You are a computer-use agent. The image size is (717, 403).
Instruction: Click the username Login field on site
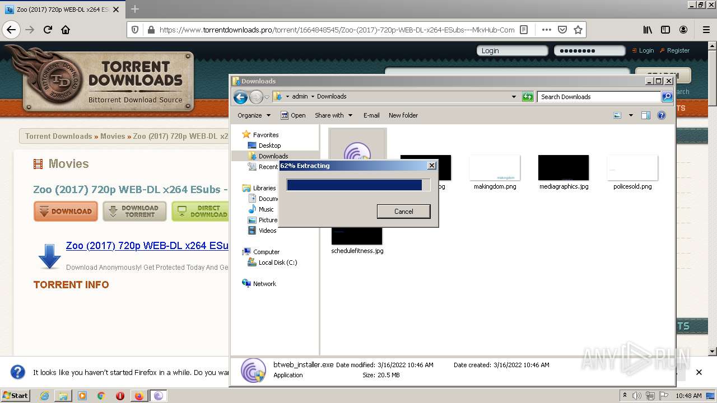click(x=513, y=50)
